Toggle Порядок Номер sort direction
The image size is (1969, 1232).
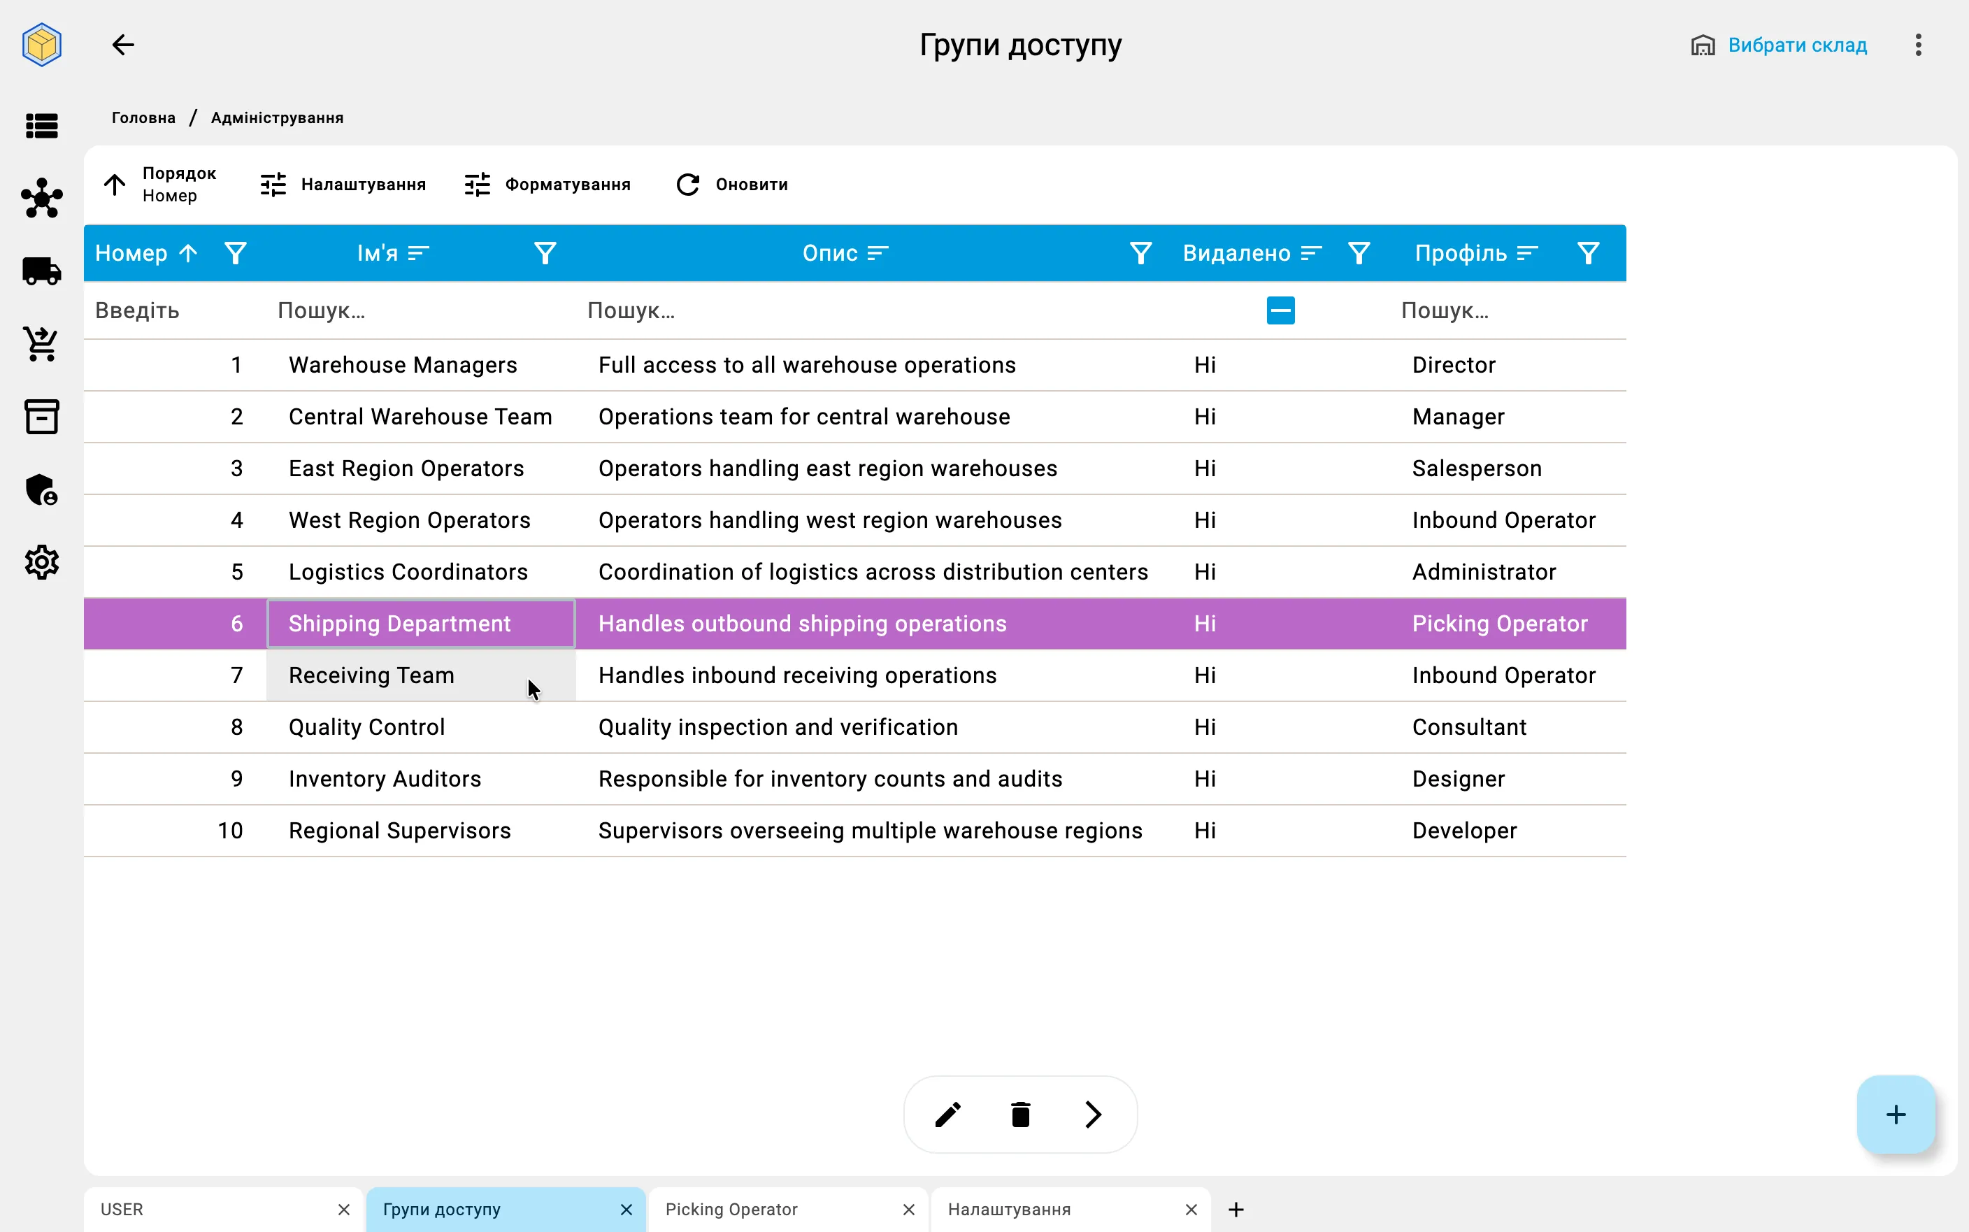[x=159, y=185]
